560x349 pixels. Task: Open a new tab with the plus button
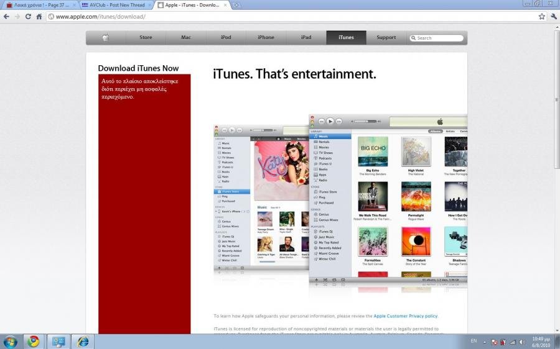click(236, 5)
